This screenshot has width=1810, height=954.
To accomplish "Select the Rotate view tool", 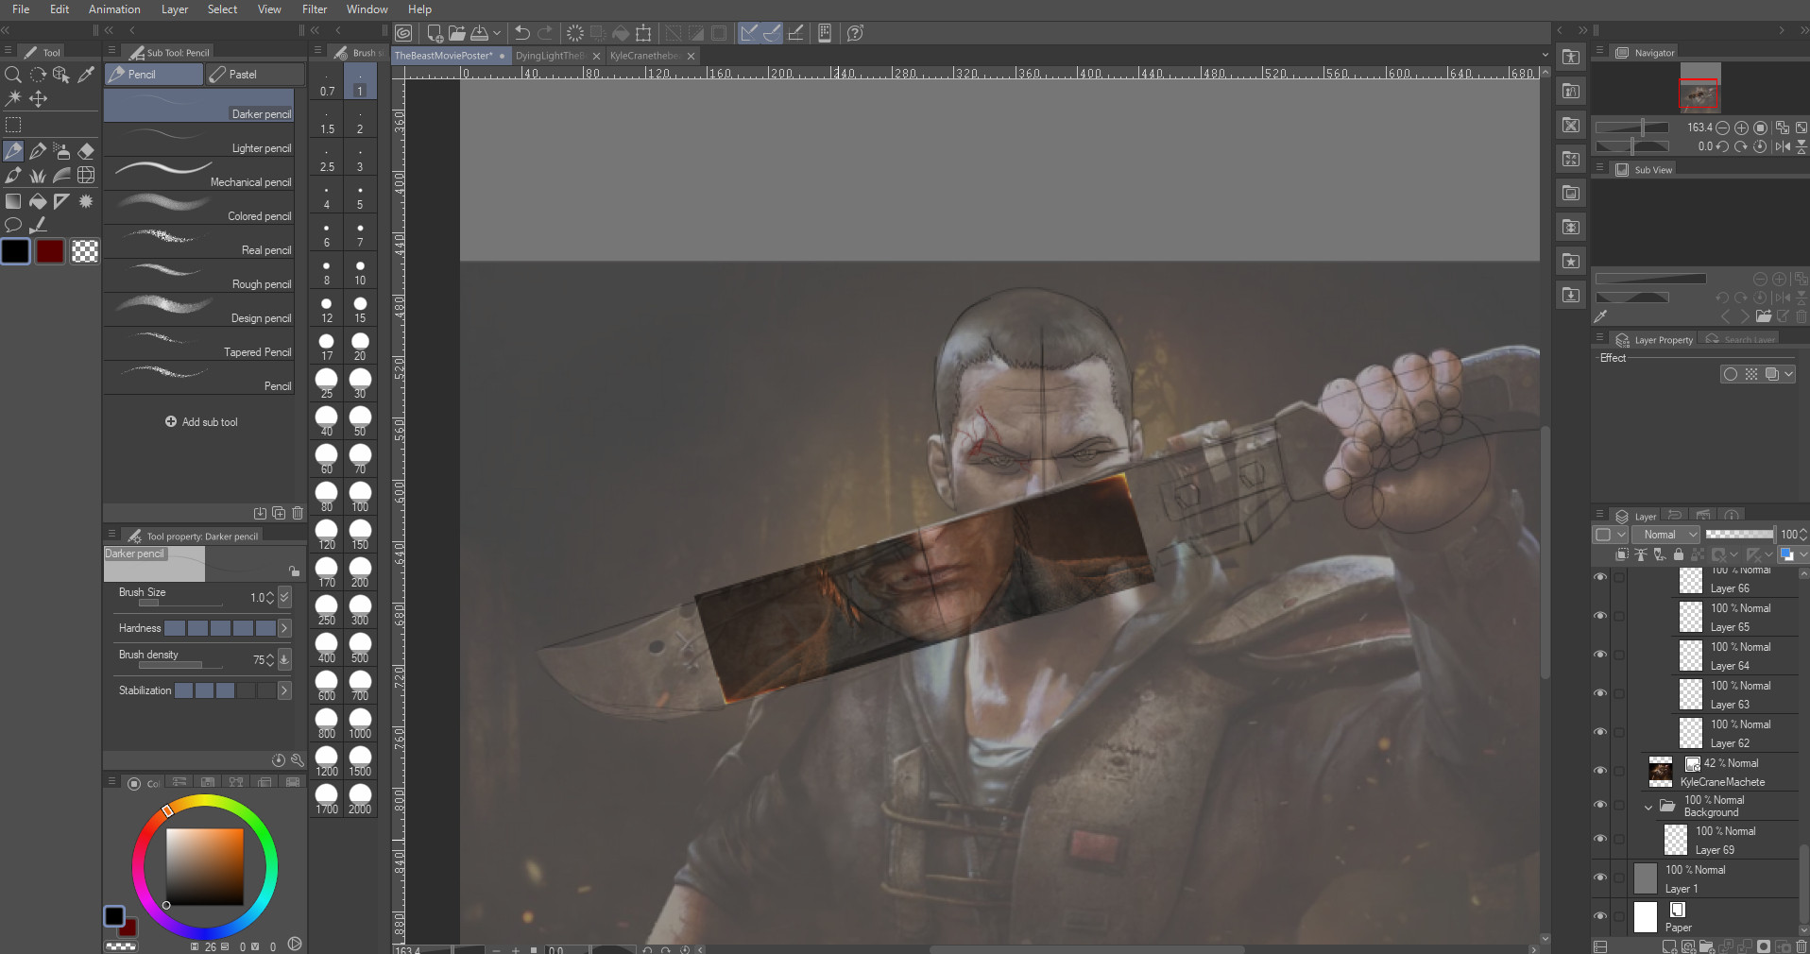I will [x=38, y=75].
